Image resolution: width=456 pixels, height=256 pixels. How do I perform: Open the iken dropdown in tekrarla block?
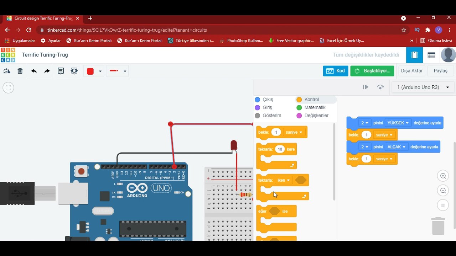284,180
